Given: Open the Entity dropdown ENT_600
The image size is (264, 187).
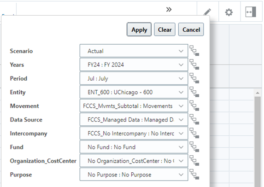Looking at the screenshot, I should [134, 92].
